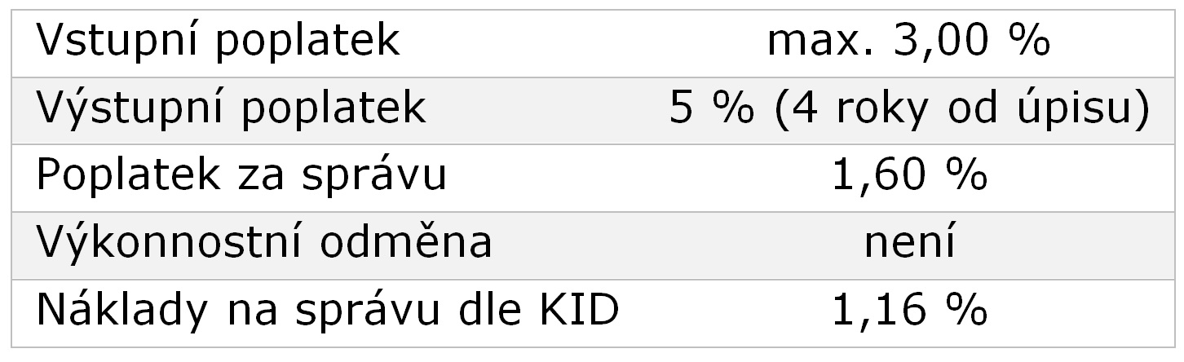Viewport: 1184px width, 362px height.
Task: Select the "není" value cell
Action: (908, 243)
